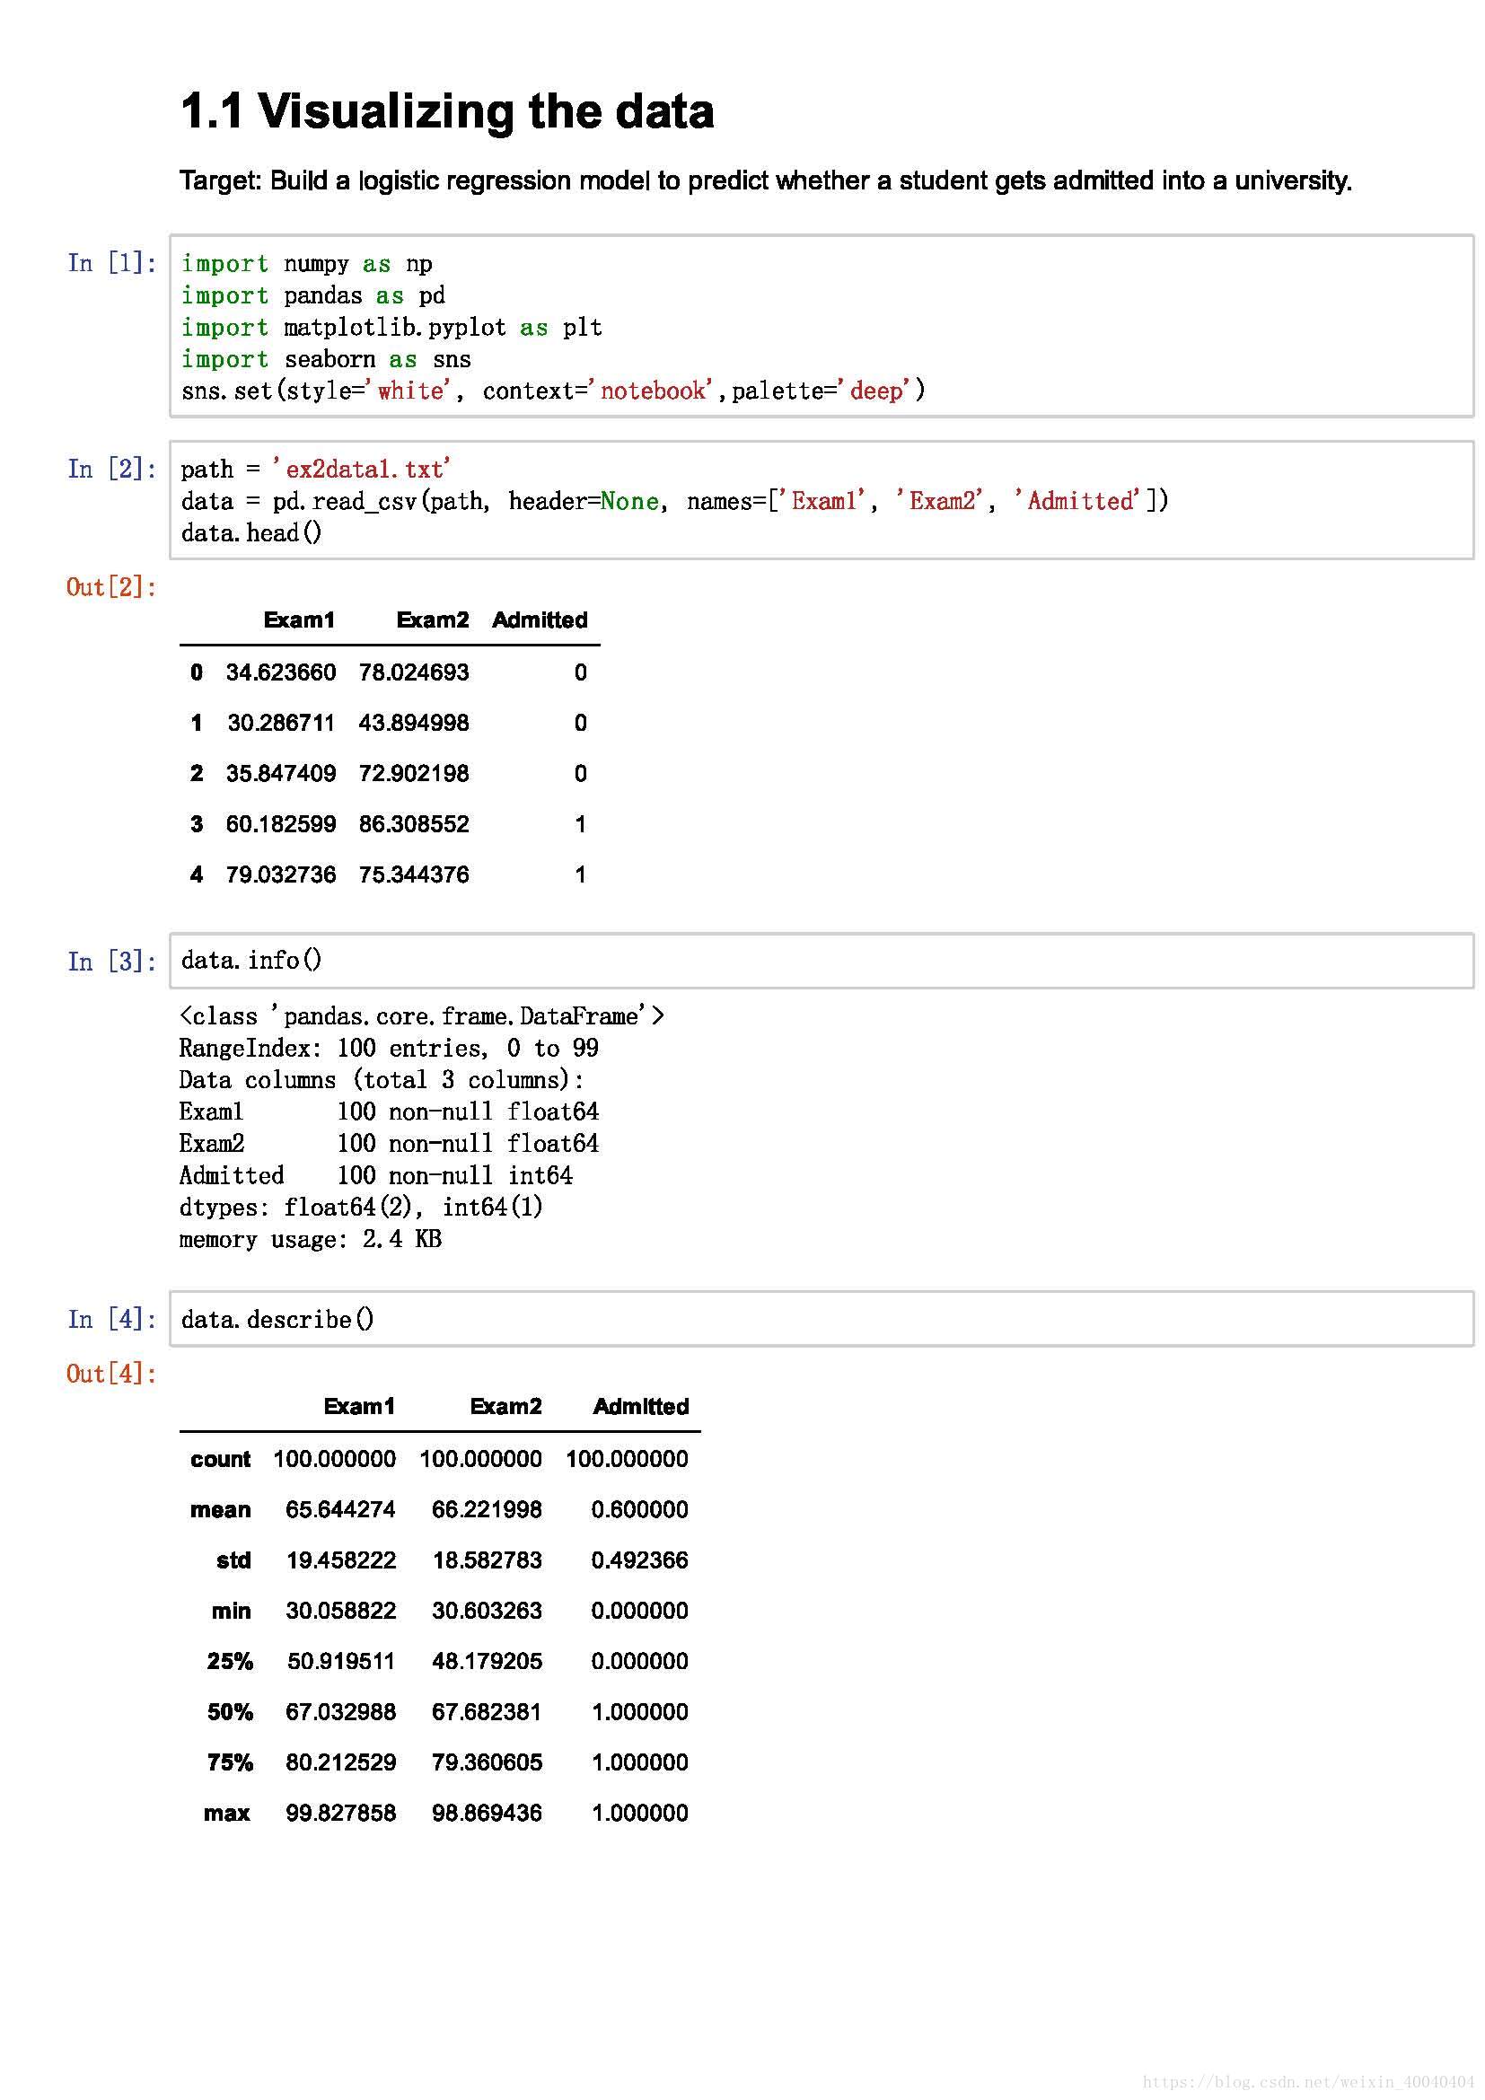Click the pd.read_csv code line

click(x=675, y=501)
